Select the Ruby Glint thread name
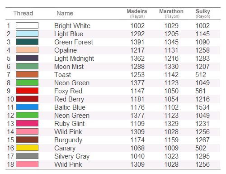 tap(69, 124)
